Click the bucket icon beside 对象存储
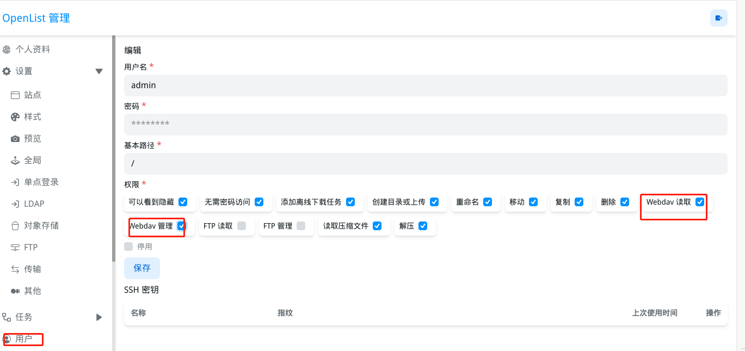745x351 pixels. pyautogui.click(x=15, y=225)
